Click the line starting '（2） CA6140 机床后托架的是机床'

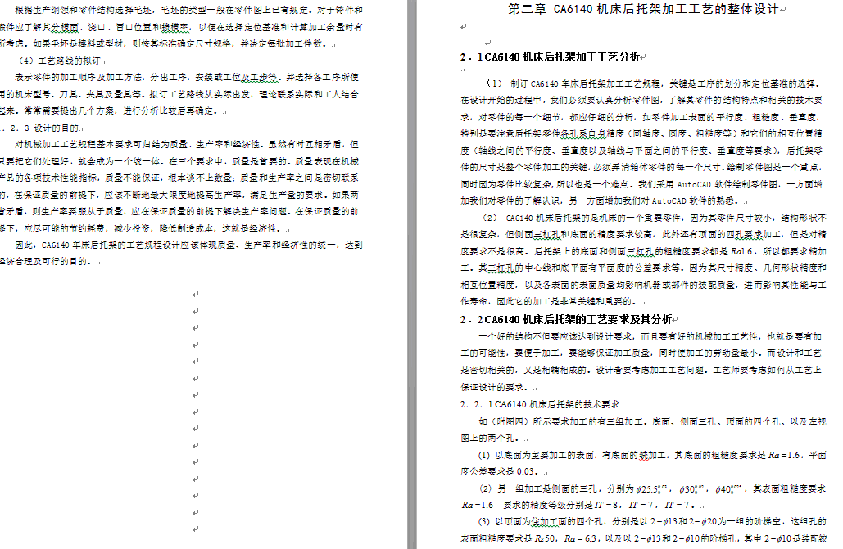click(x=654, y=218)
